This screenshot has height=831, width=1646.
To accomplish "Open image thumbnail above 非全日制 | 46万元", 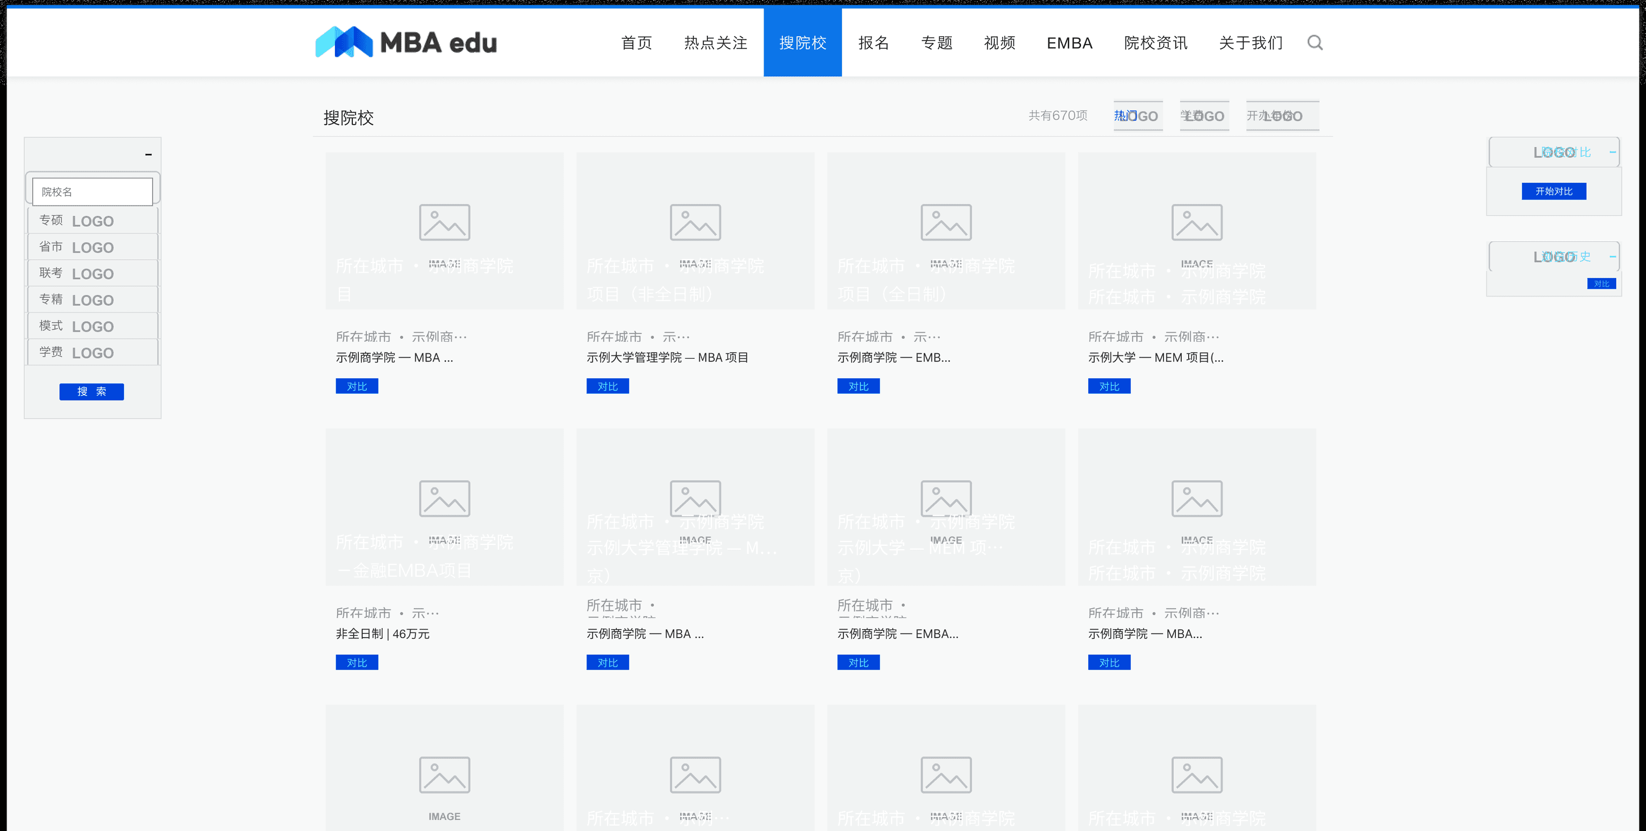I will click(445, 507).
